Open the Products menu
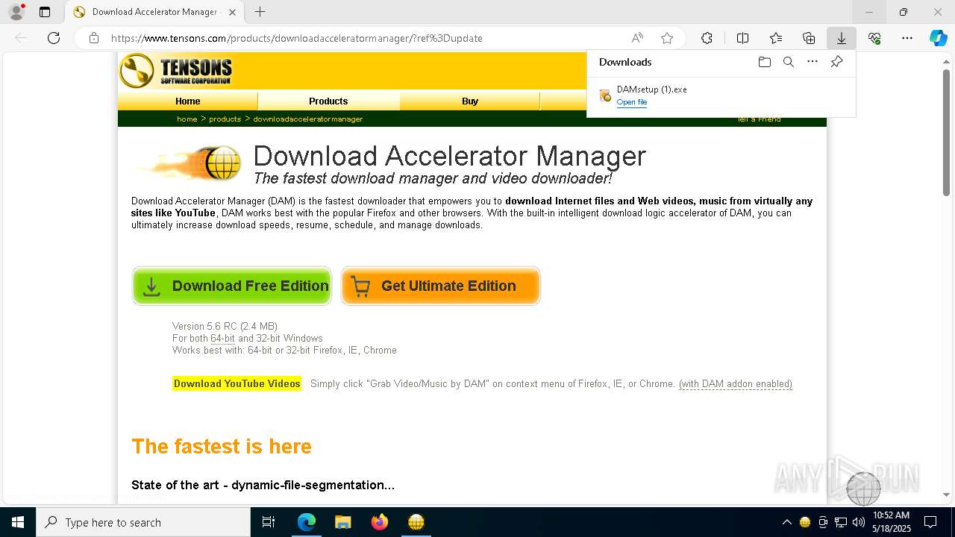The height and width of the screenshot is (537, 955). (x=328, y=101)
